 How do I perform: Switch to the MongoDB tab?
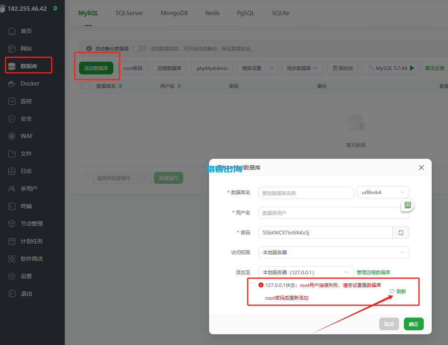pos(174,13)
